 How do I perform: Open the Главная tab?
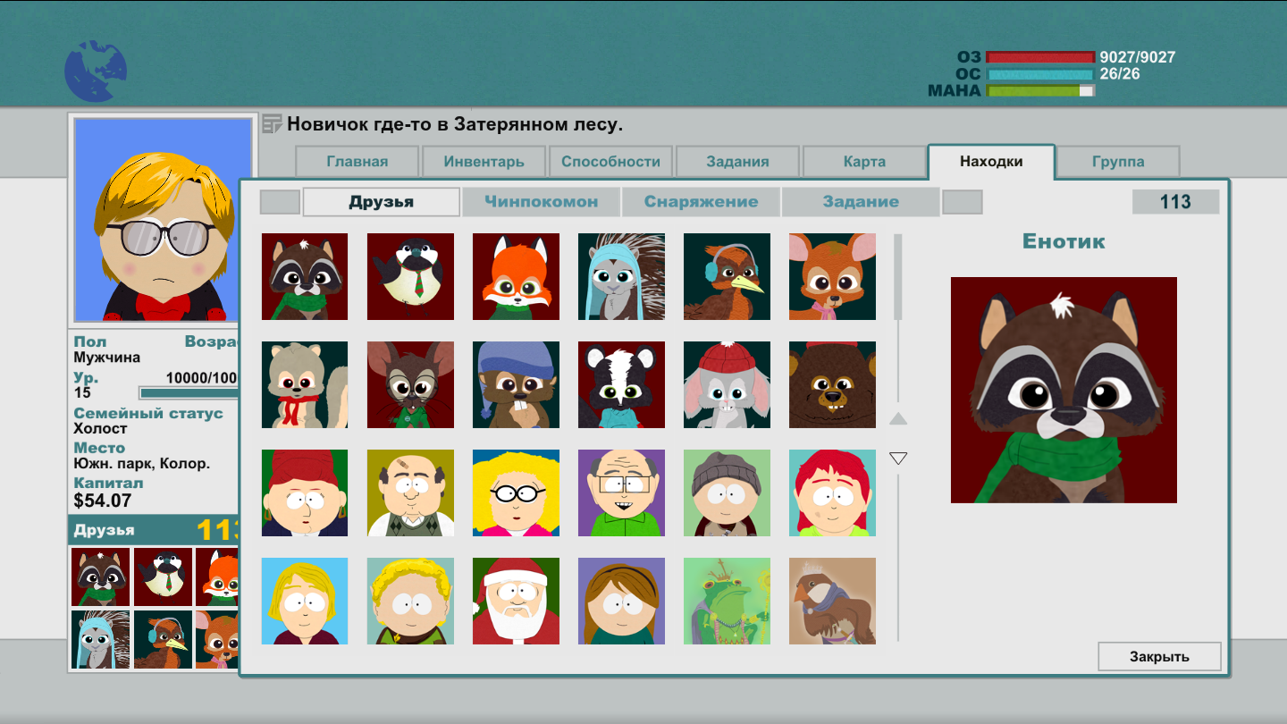click(x=357, y=162)
